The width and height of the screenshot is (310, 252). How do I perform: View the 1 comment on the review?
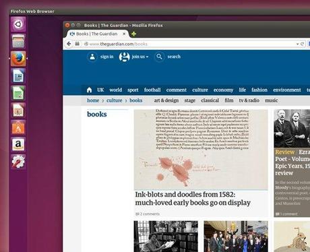pyautogui.click(x=286, y=214)
